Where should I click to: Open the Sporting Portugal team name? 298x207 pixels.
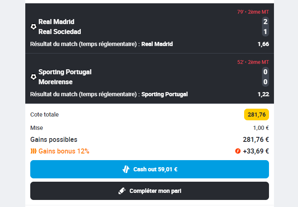[x=65, y=72]
